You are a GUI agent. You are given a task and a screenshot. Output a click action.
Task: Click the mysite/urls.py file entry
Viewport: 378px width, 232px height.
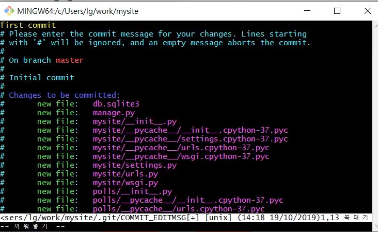pyautogui.click(x=125, y=174)
